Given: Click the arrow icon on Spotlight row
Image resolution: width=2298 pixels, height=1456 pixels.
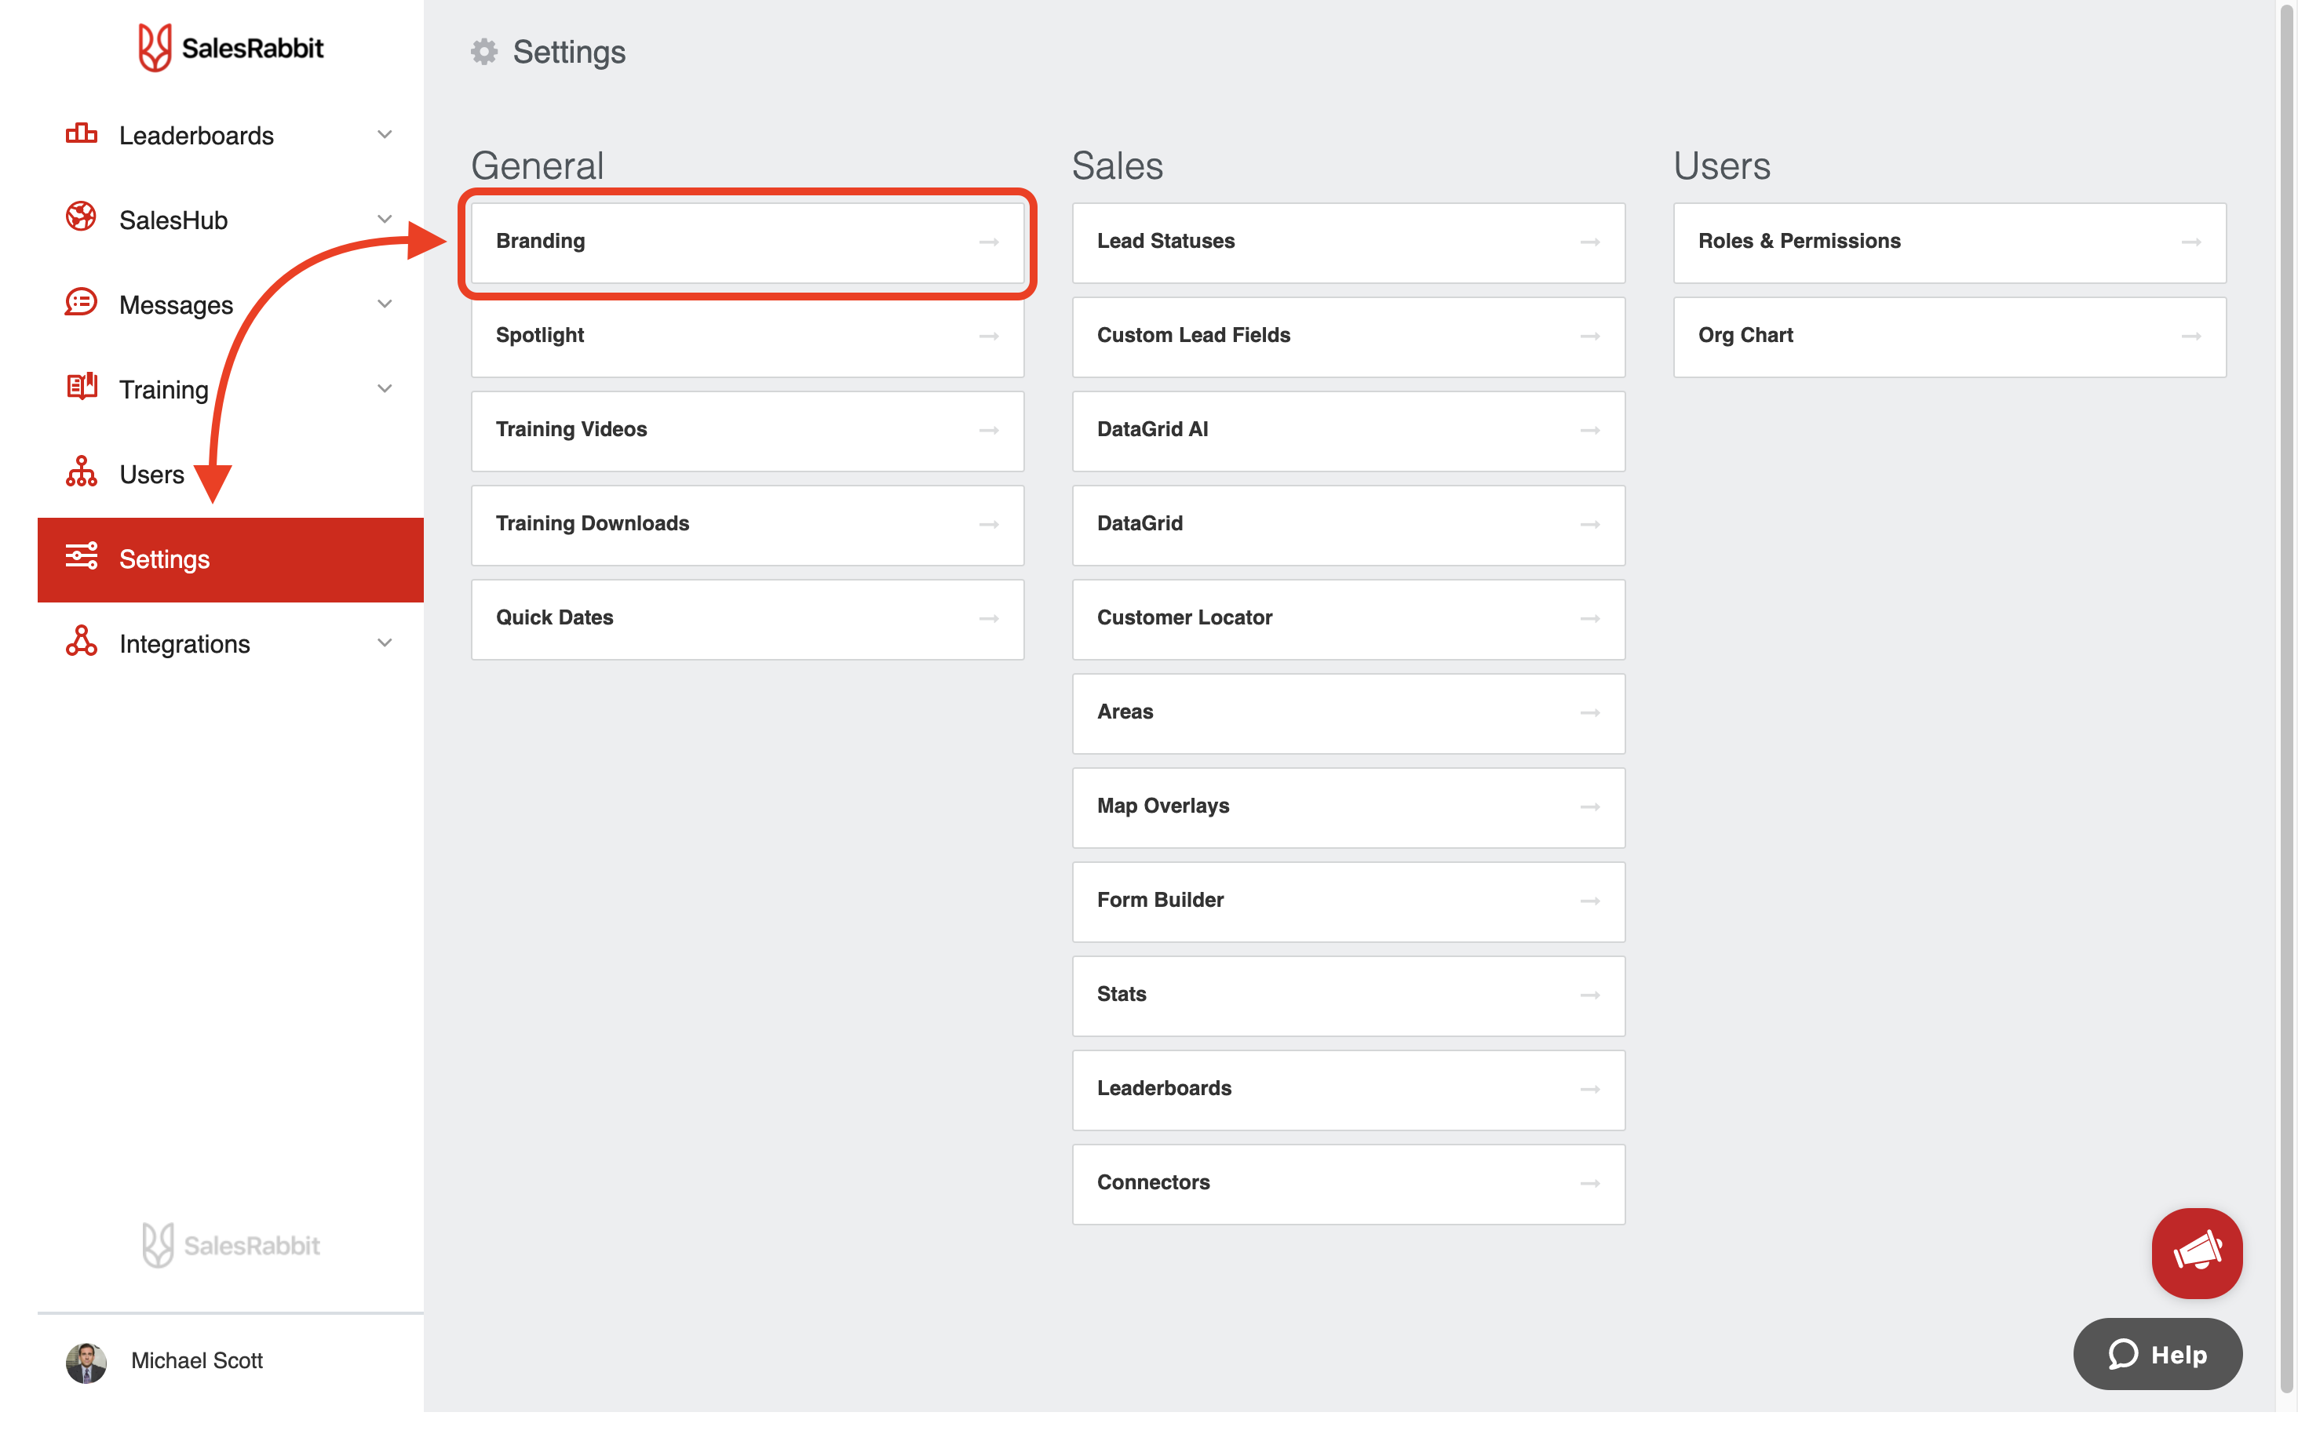Looking at the screenshot, I should click(989, 337).
